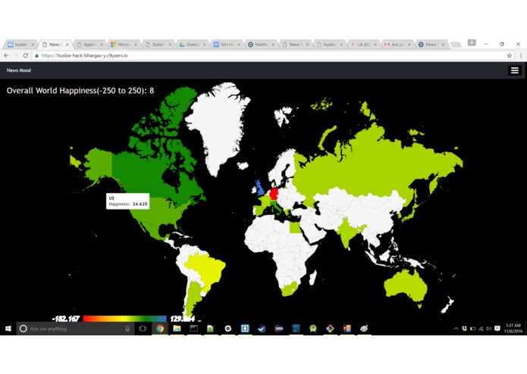Go back using the browser back arrow

point(7,56)
